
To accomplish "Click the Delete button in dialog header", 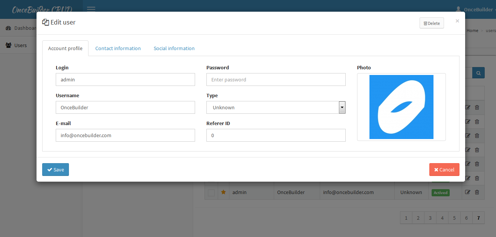I will 432,23.
